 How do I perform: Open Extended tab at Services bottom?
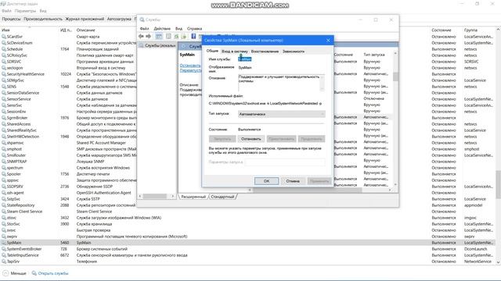tap(193, 197)
